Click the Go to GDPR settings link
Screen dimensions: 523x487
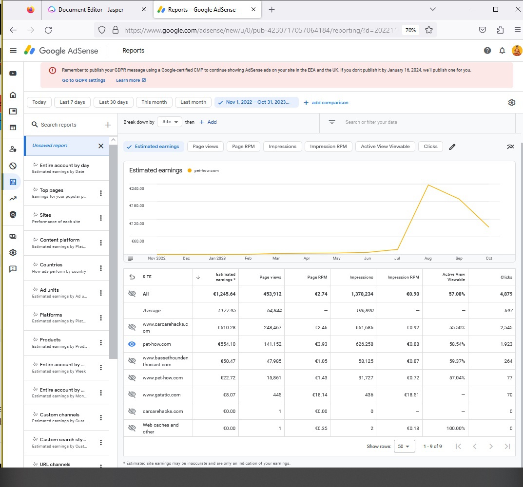tap(84, 80)
